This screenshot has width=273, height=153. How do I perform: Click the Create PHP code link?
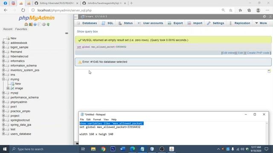[x=258, y=53]
